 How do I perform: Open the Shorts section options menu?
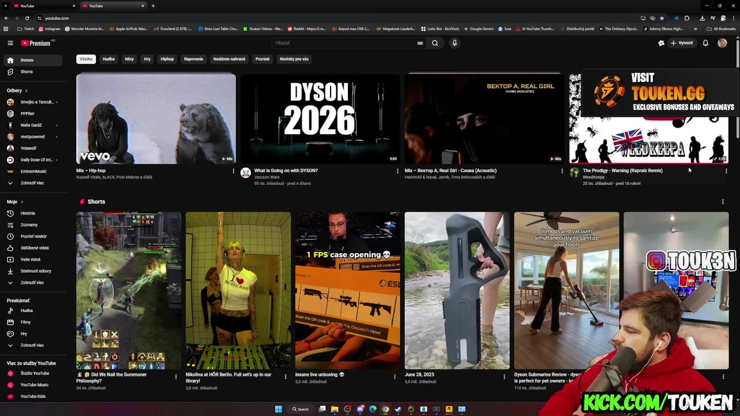point(723,202)
